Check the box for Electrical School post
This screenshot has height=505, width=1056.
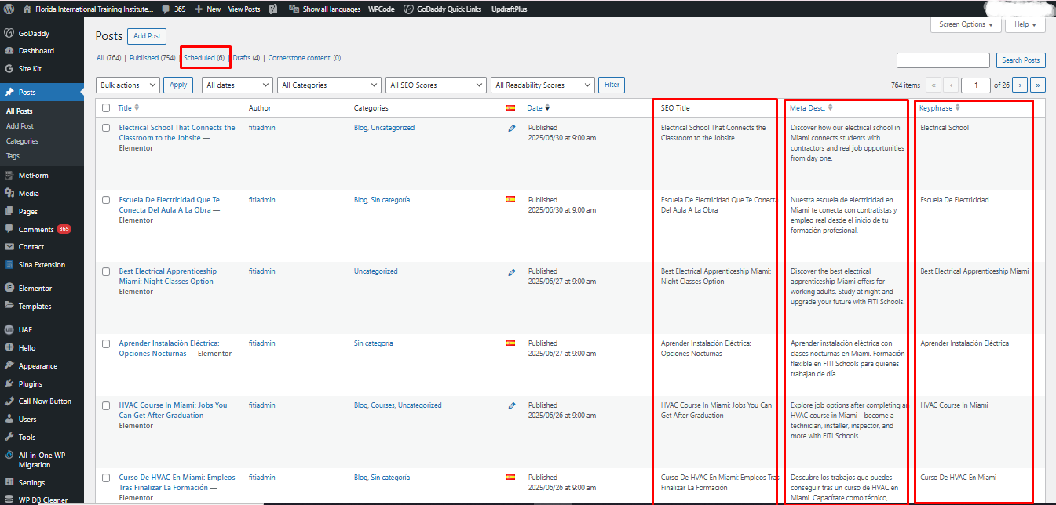[106, 128]
